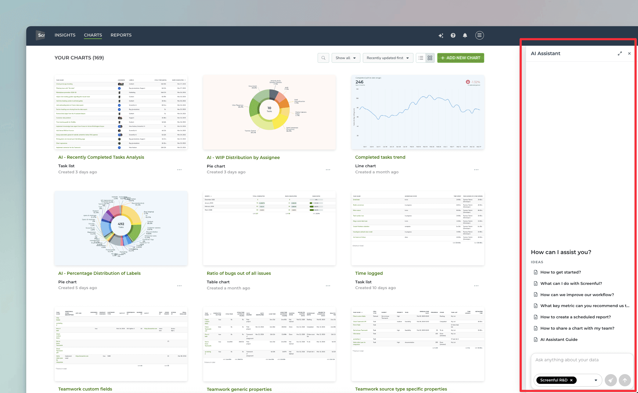The width and height of the screenshot is (638, 393).
Task: Click the help question mark icon
Action: coord(453,35)
